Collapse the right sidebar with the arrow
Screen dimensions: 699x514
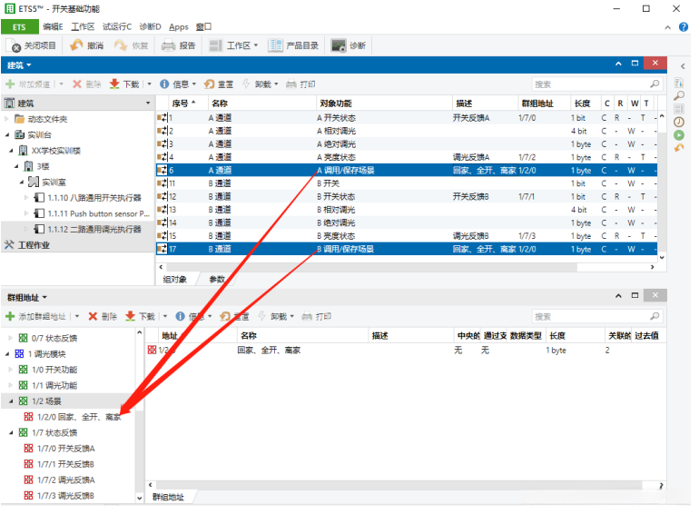(x=683, y=66)
